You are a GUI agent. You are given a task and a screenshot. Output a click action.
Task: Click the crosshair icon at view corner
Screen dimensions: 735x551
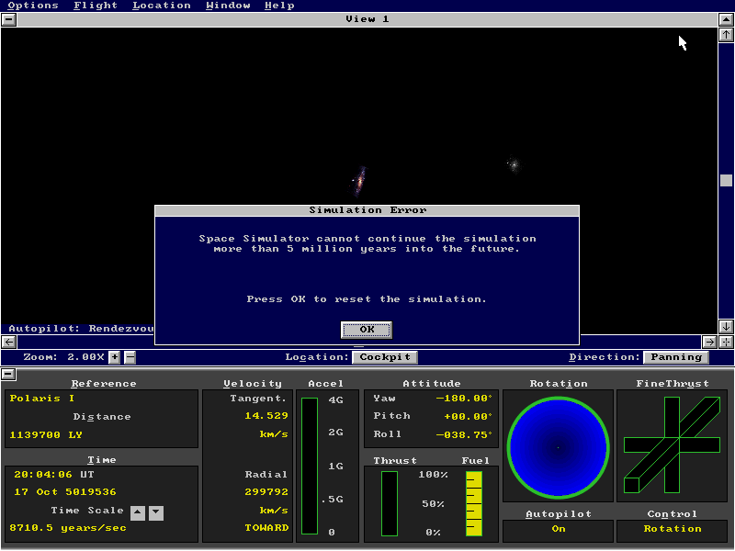726,342
